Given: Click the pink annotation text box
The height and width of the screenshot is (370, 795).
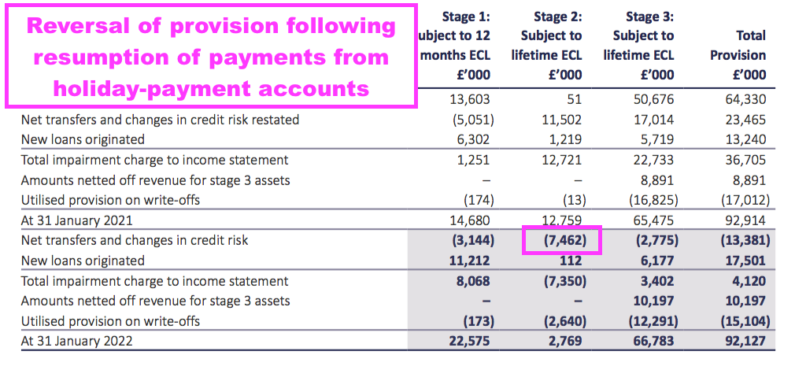Looking at the screenshot, I should click(211, 56).
